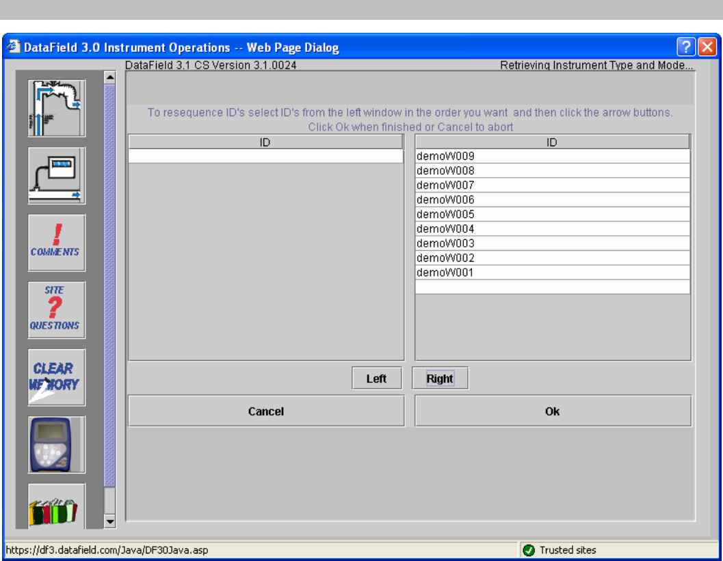
Task: Select demoW006 in the right list
Action: (x=553, y=200)
